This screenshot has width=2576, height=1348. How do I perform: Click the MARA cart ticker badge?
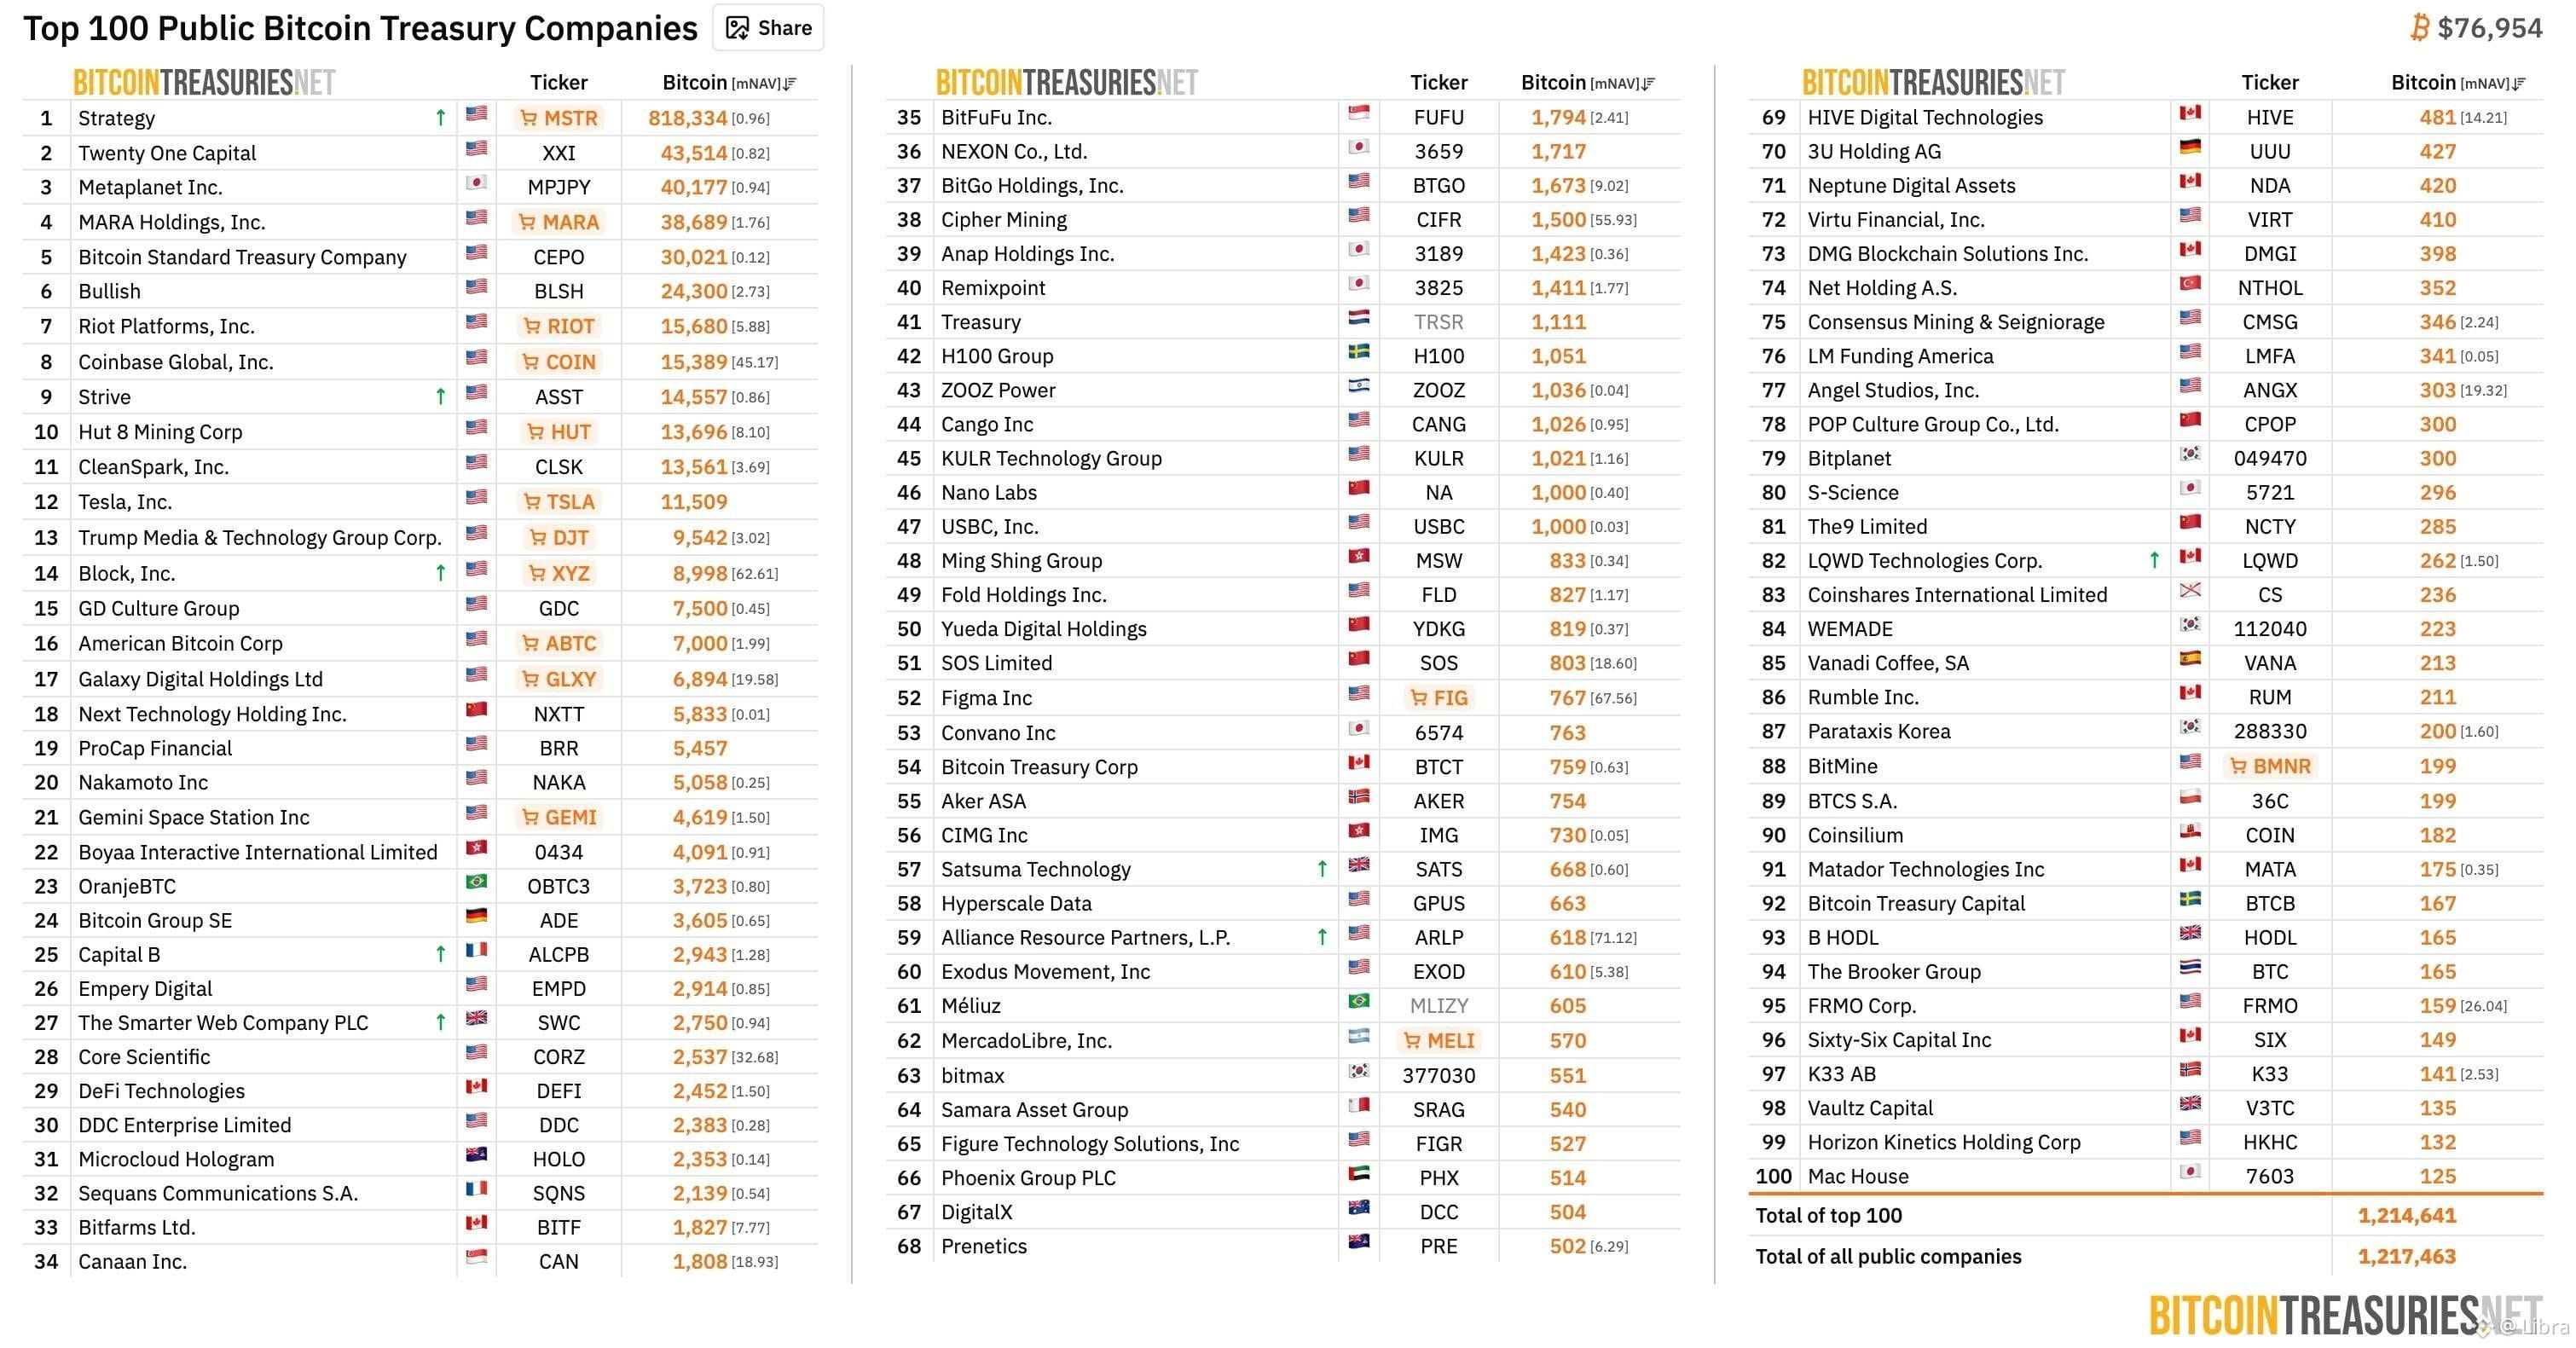point(558,222)
